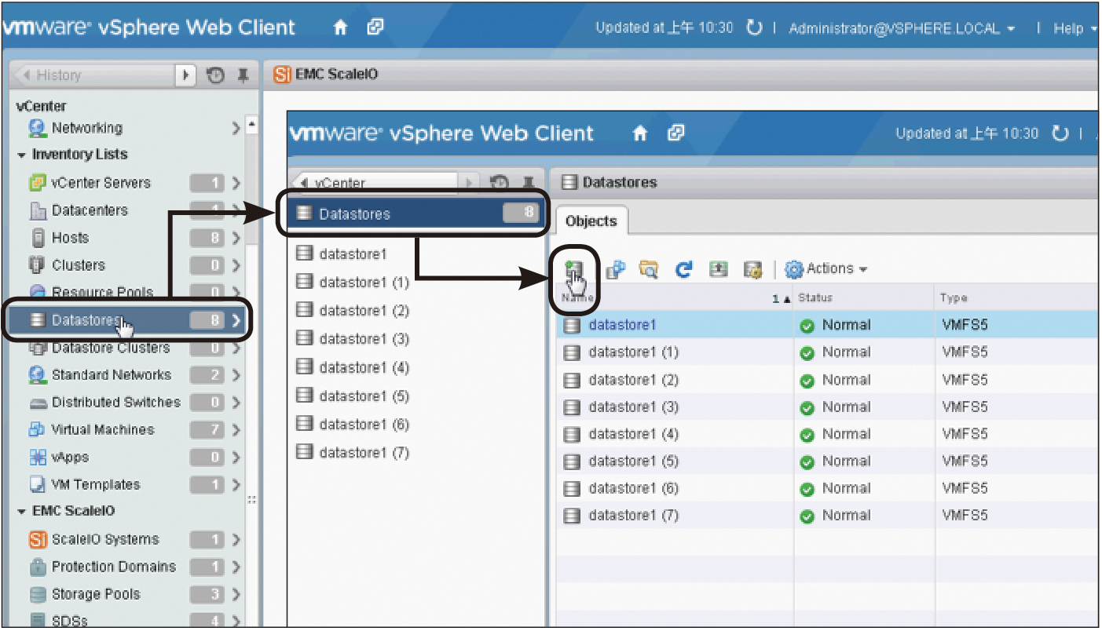
Task: Click the navigator scrollbar's up arrow
Action: point(251,124)
